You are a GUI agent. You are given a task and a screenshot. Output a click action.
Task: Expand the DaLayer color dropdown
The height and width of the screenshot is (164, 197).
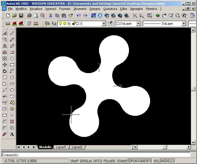[x=138, y=24]
